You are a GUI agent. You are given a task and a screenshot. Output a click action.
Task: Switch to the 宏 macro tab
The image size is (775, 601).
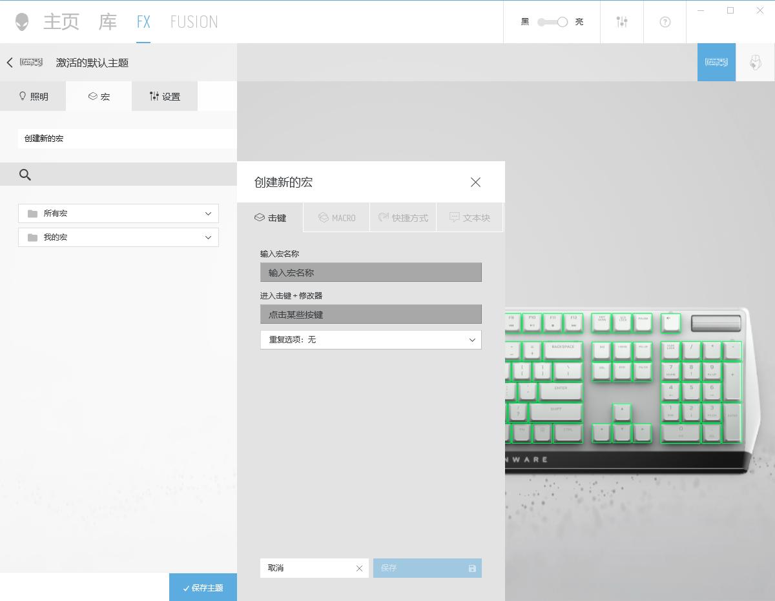click(99, 96)
